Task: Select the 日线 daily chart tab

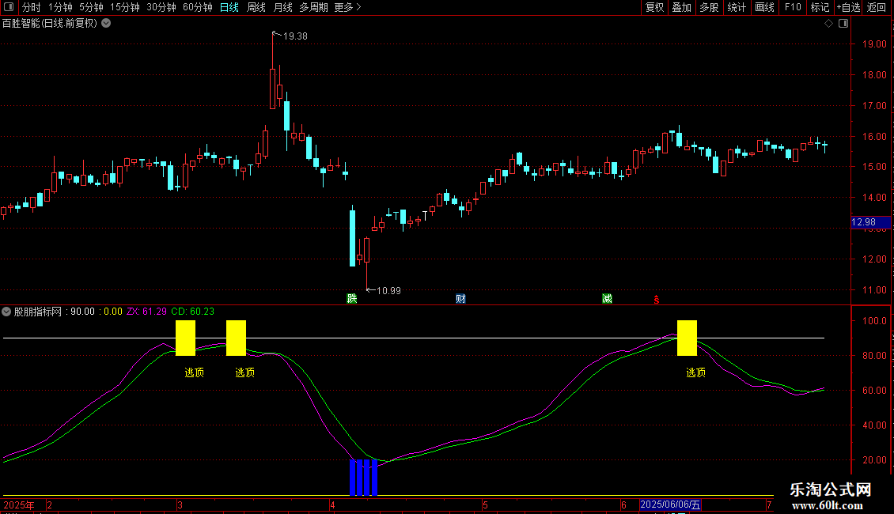Action: (229, 7)
